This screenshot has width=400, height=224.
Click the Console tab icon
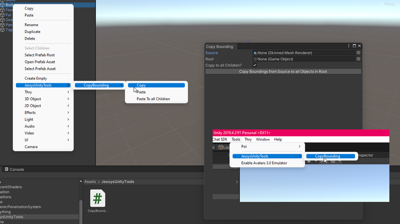[x=6, y=169]
